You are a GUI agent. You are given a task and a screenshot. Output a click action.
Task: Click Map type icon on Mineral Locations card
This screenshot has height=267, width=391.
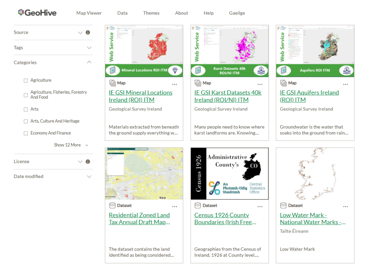pos(112,83)
